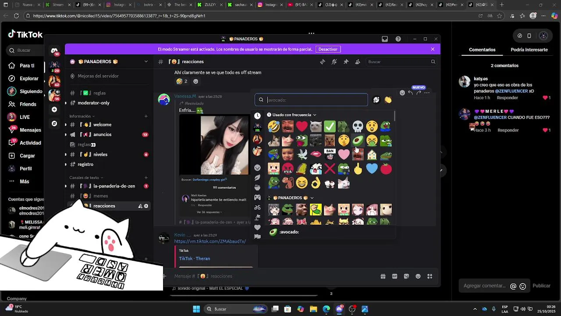Pick the BAN custom emoji
Image resolution: width=561 pixels, height=316 pixels.
330,154
